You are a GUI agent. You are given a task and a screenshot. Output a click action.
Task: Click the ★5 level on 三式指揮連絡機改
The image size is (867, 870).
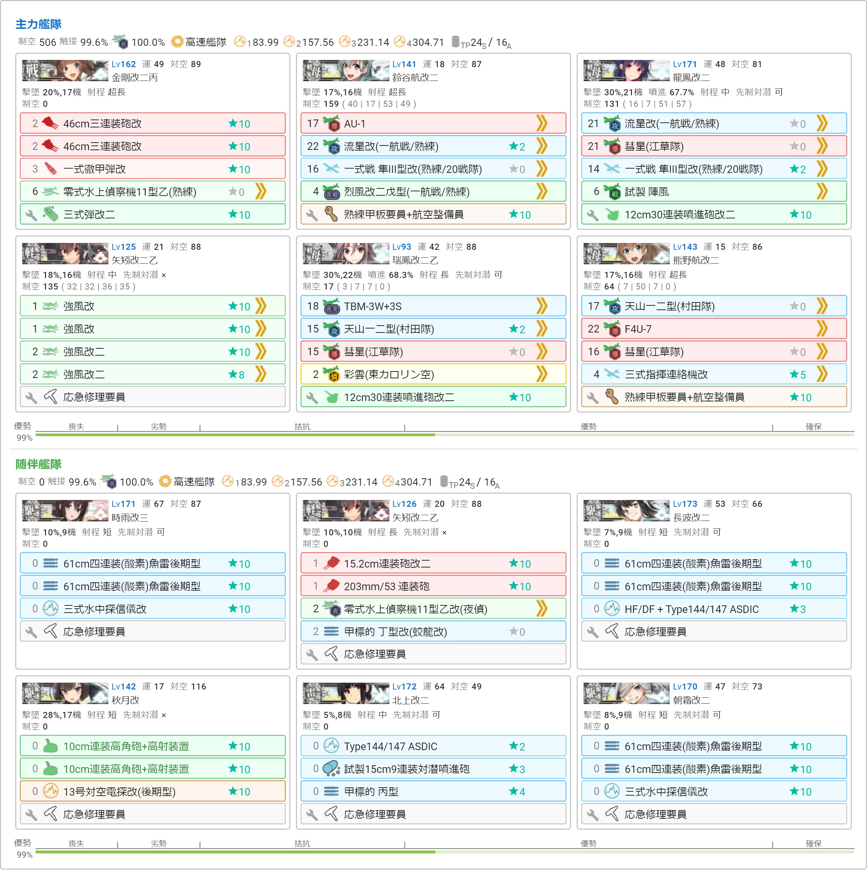798,375
